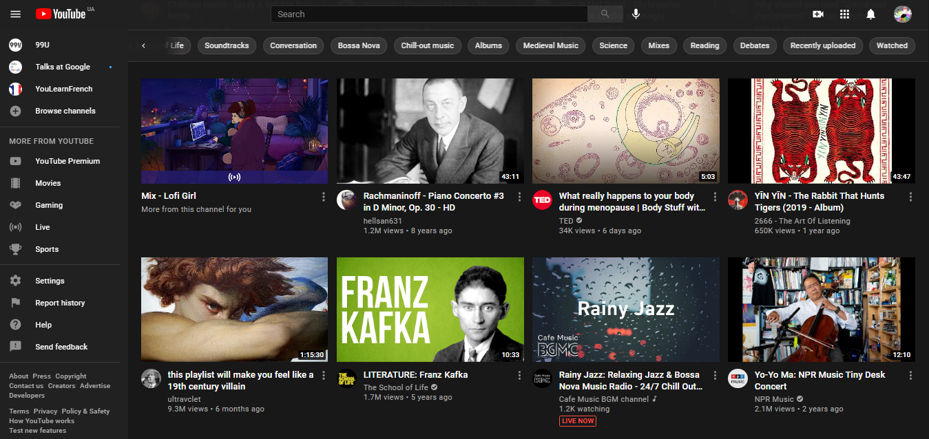Open the hamburger guide menu

tap(15, 14)
